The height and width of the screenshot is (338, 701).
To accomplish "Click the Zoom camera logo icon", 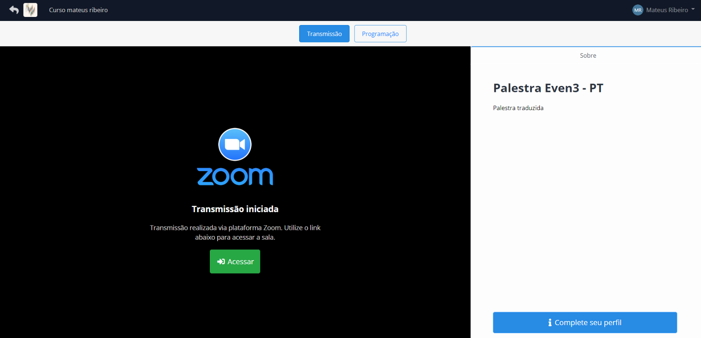I will tap(235, 144).
